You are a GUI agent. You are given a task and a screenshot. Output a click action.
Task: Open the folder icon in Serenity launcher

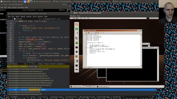[77, 24]
